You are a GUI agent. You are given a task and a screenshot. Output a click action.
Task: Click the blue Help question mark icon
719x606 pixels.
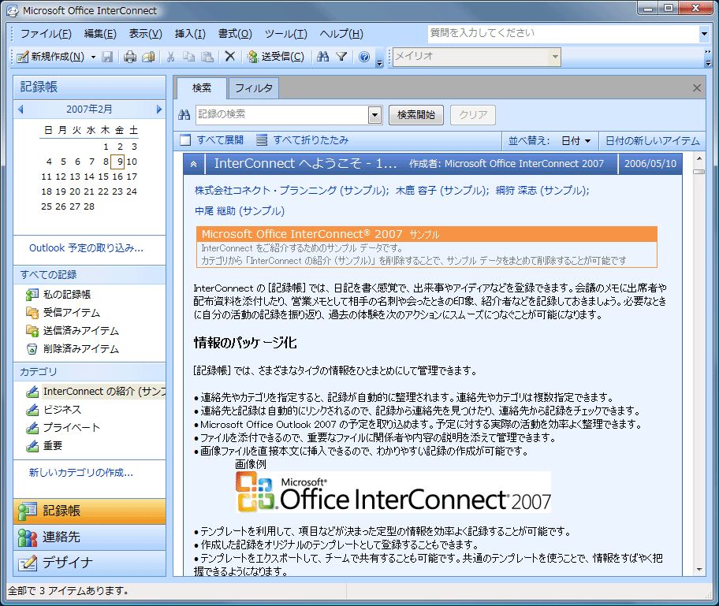[x=364, y=57]
